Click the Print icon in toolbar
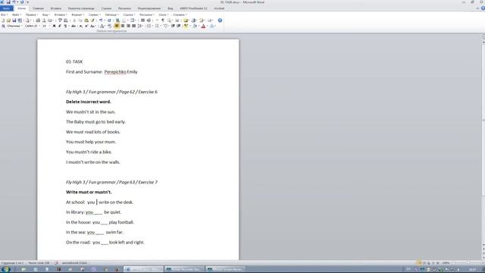The height and width of the screenshot is (273, 485). tap(38, 20)
